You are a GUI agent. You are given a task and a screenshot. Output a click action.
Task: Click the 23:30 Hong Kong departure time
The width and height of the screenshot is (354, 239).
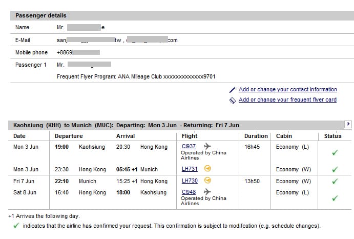click(x=61, y=170)
